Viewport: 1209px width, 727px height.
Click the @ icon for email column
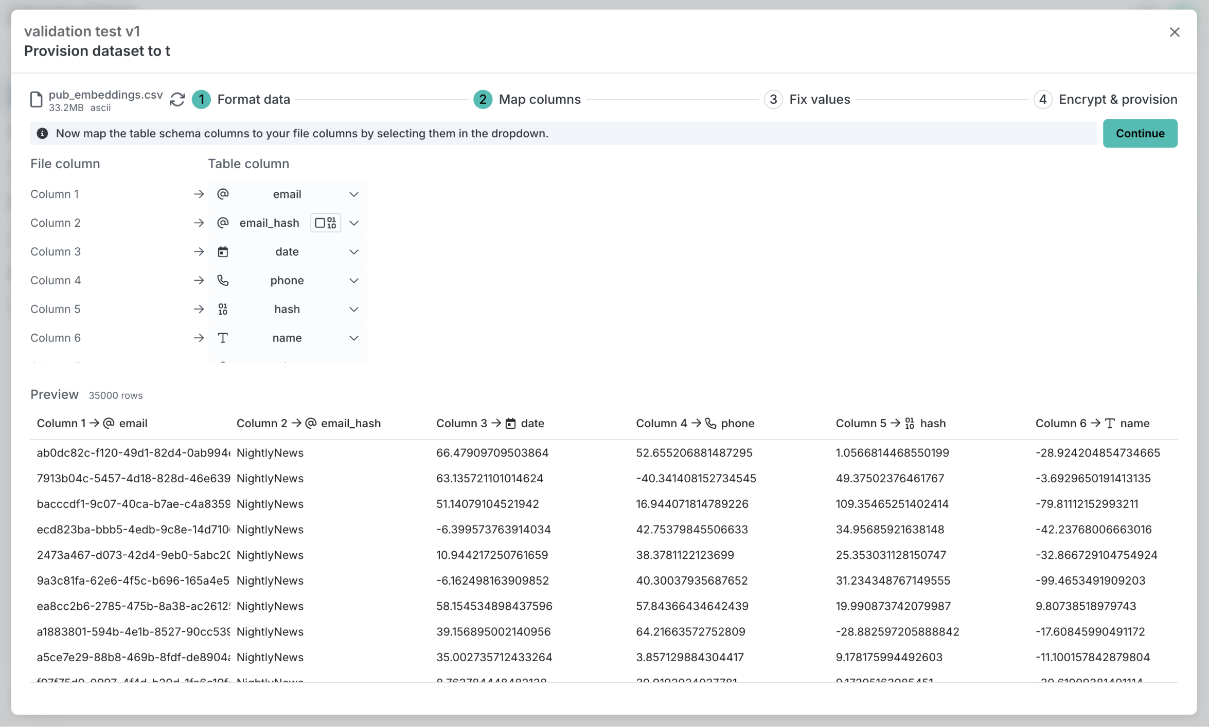[223, 194]
